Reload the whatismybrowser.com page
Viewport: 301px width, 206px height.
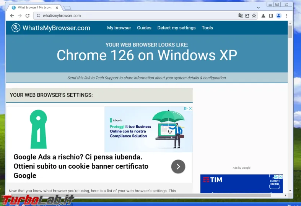(x=28, y=16)
